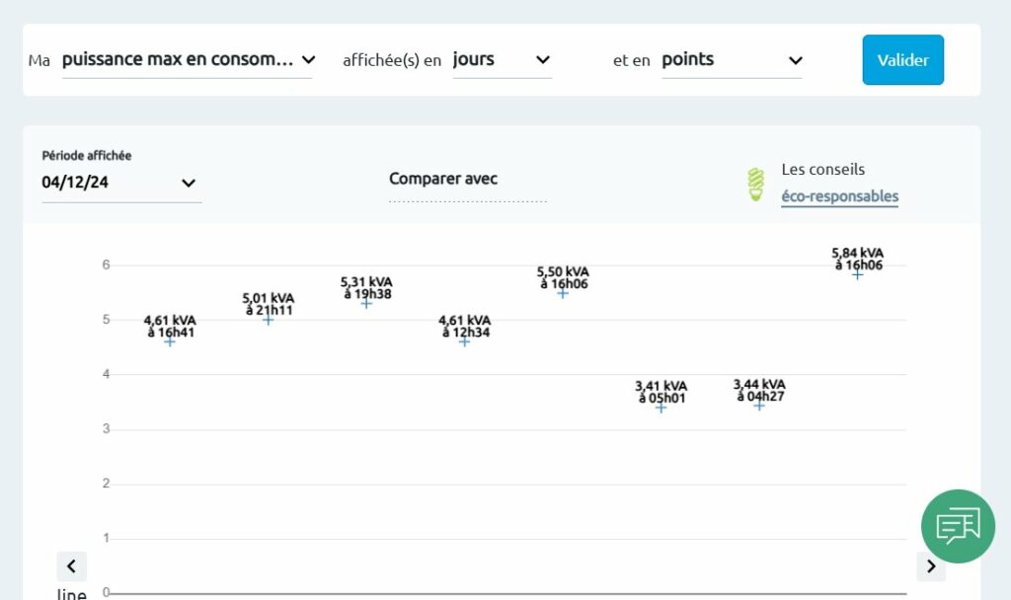This screenshot has width=1011, height=600.
Task: Expand the 'jours' display unit dropdown
Action: point(502,60)
